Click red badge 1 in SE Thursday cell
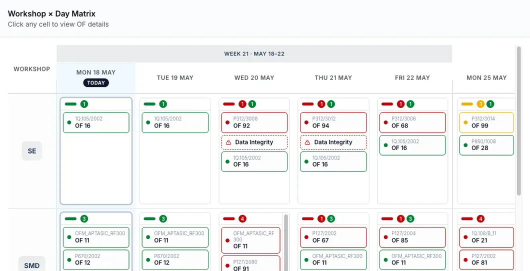 pos(321,104)
